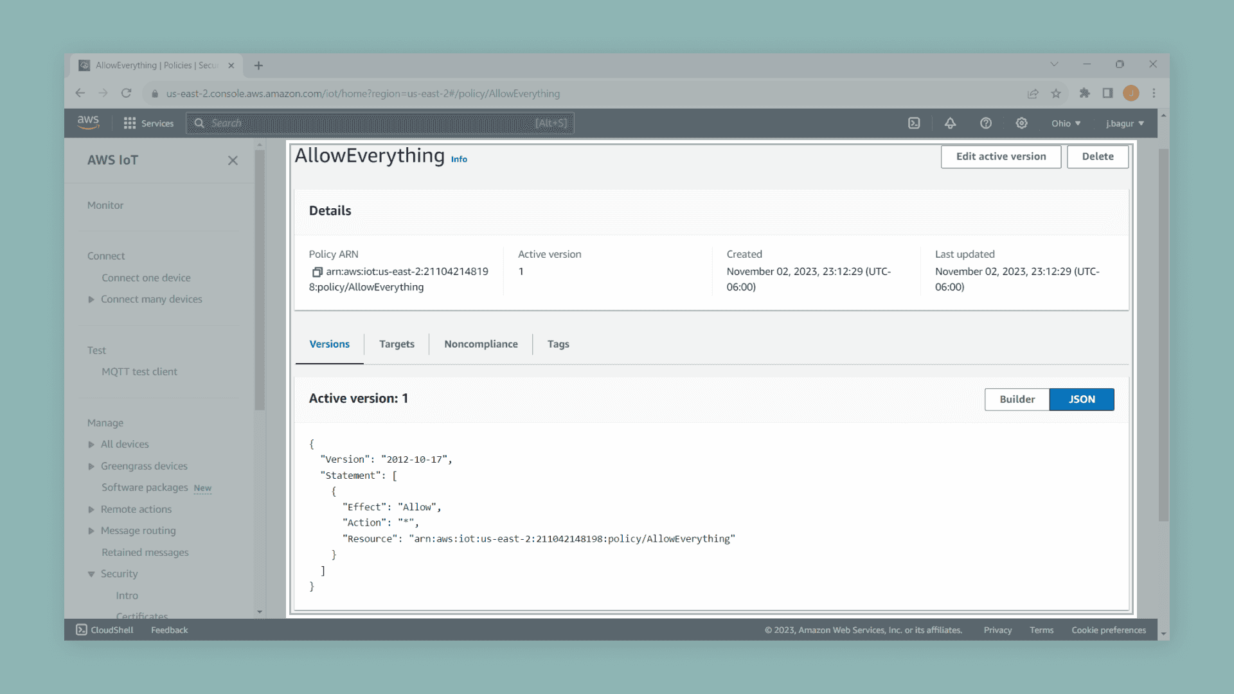Open the browser extensions puzzle icon
Screen dimensions: 1234x694
point(1085,93)
